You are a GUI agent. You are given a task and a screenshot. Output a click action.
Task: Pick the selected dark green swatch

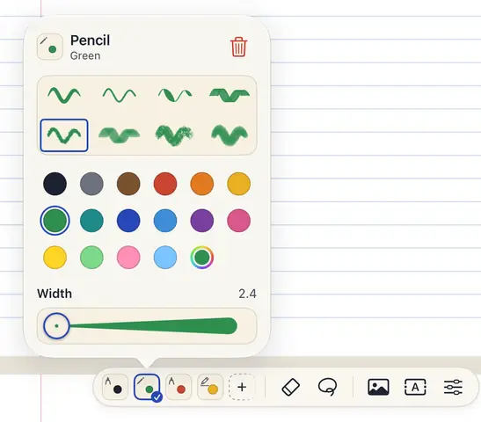pyautogui.click(x=55, y=221)
